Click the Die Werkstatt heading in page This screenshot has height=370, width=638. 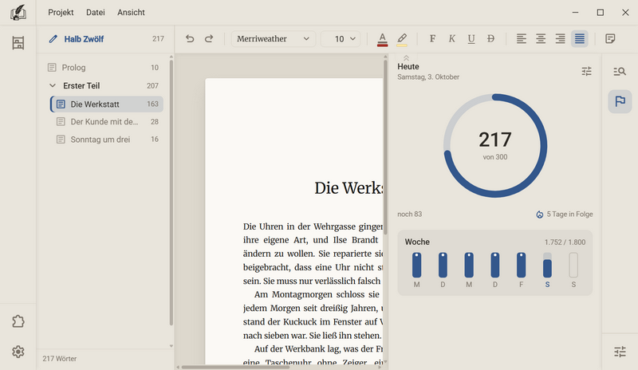(x=349, y=188)
